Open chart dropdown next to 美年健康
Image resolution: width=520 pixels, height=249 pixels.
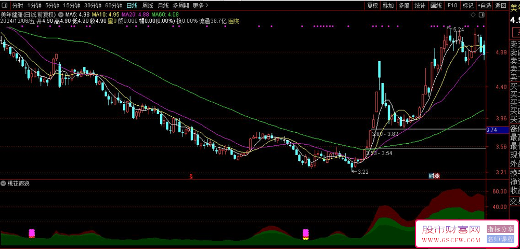pyautogui.click(x=61, y=15)
